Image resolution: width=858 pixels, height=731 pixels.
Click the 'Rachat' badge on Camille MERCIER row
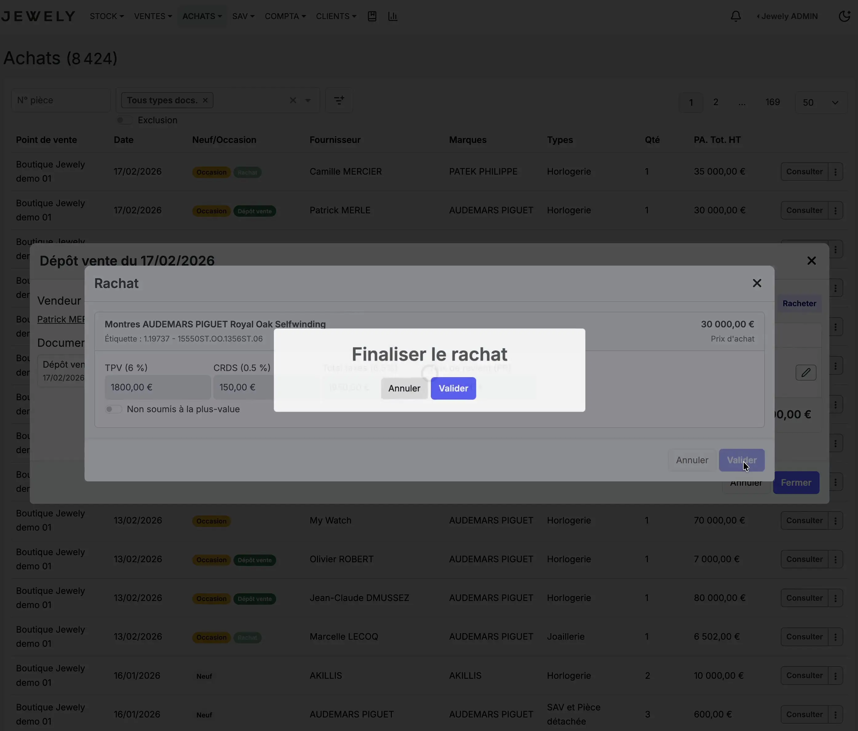(247, 172)
